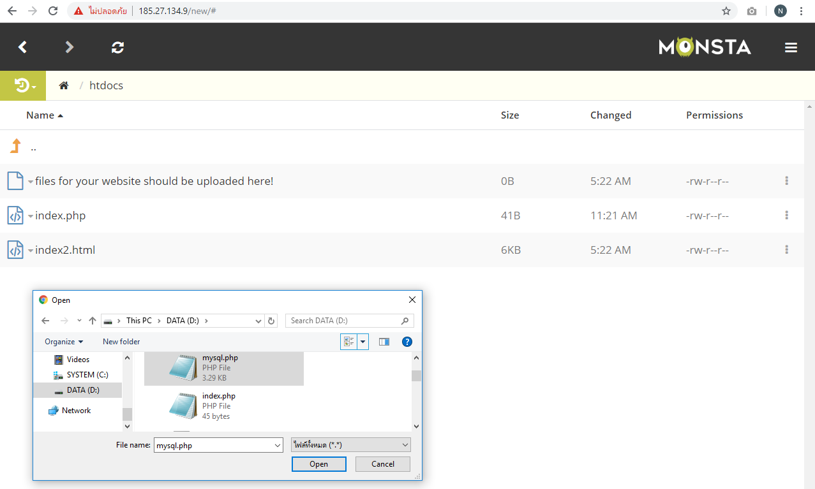Open the Monsta hamburger menu
The width and height of the screenshot is (815, 489).
[791, 48]
